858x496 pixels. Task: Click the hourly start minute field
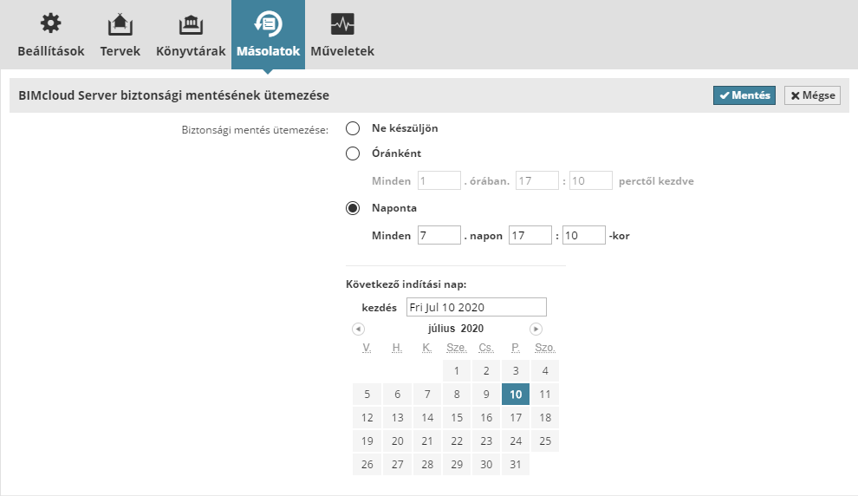point(590,180)
